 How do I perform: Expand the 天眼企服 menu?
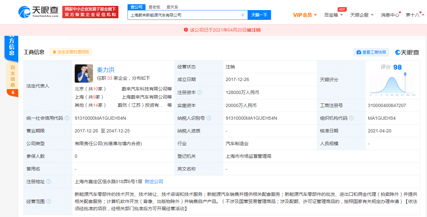(361, 15)
